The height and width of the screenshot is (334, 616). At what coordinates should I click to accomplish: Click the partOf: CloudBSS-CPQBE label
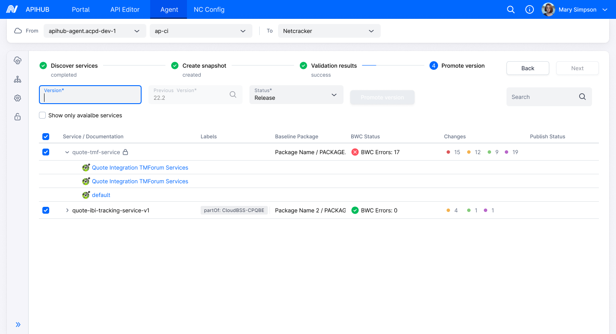click(234, 210)
